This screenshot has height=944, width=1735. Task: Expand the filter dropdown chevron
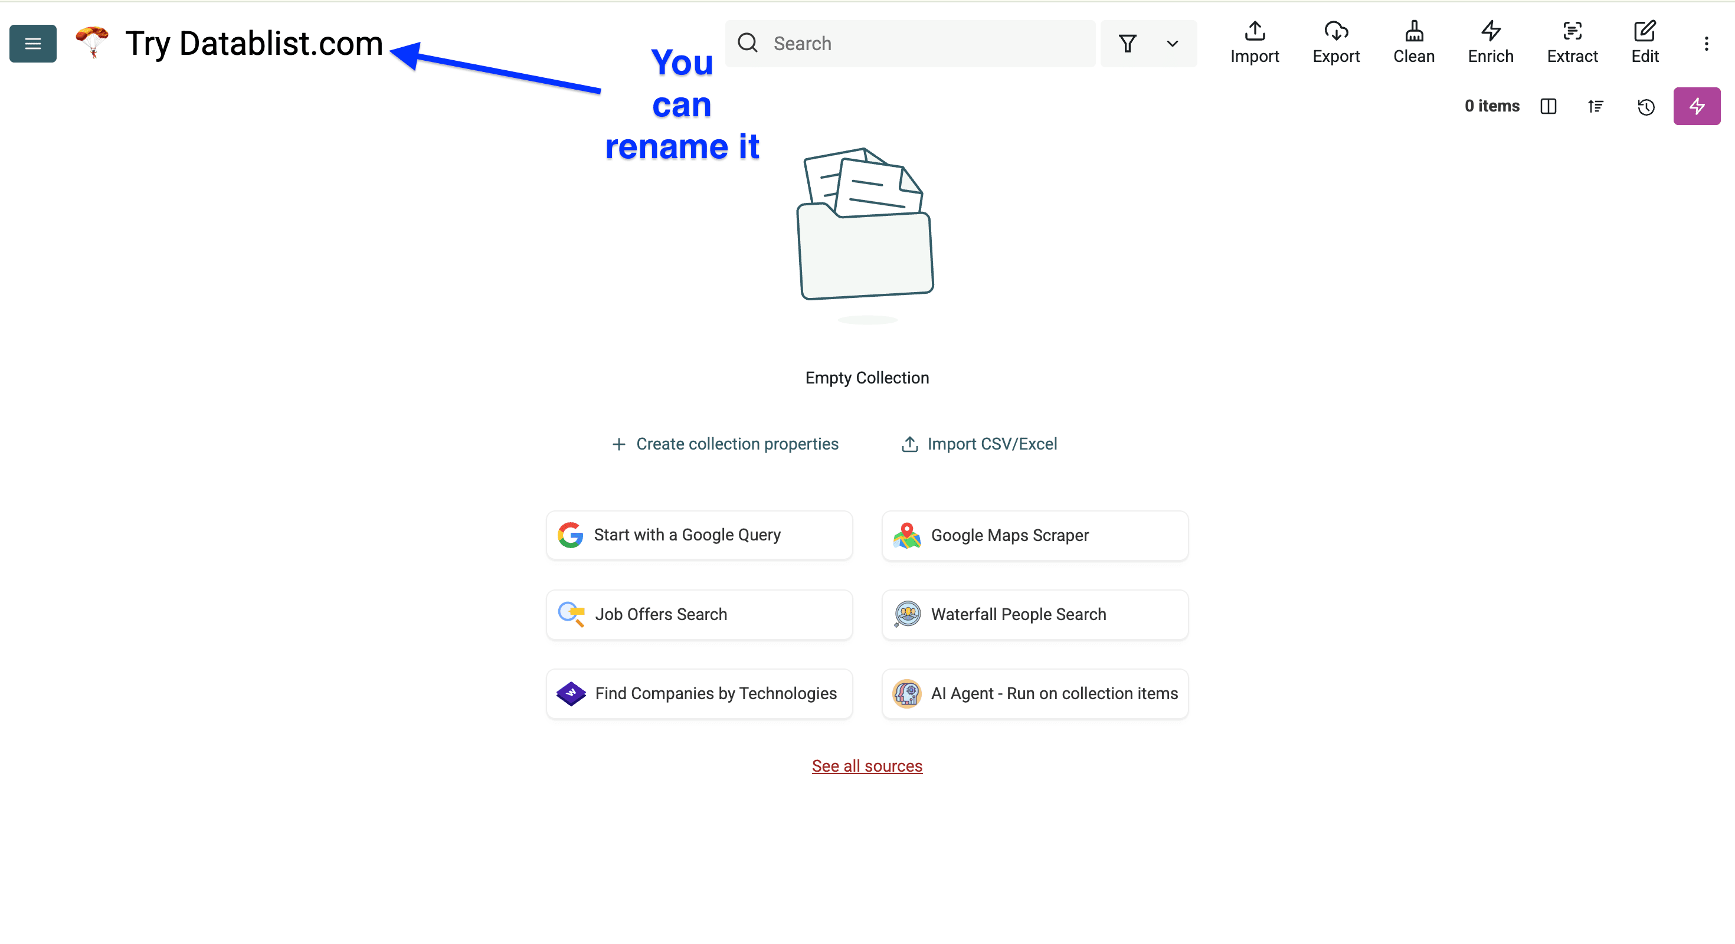click(1172, 44)
